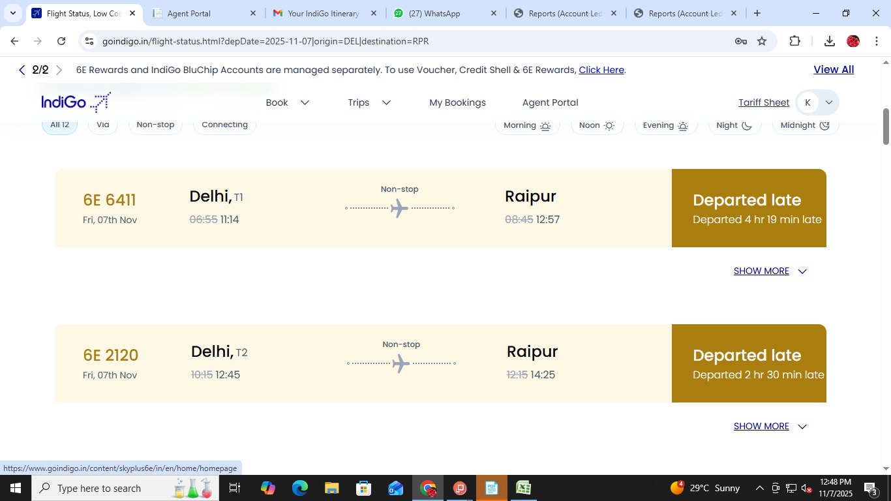
Task: Toggle the Morning time filter
Action: tap(527, 125)
